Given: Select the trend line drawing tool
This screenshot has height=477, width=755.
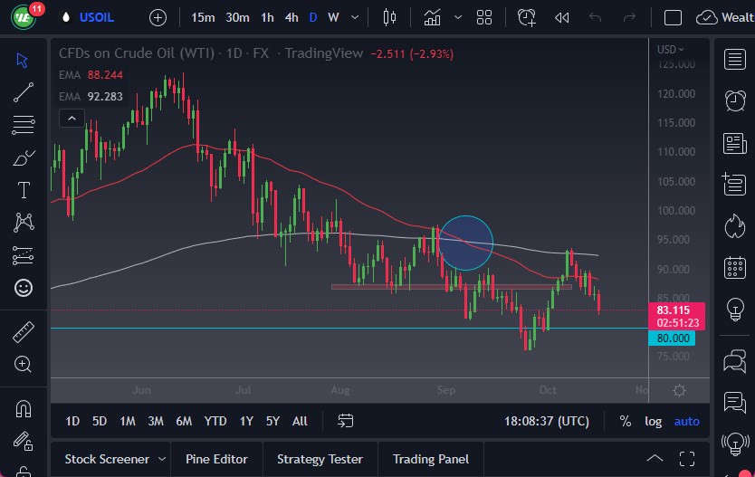Looking at the screenshot, I should coord(24,92).
